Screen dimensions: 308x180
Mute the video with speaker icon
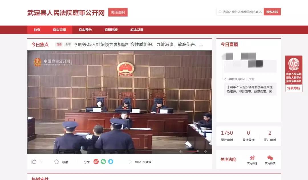(181, 152)
